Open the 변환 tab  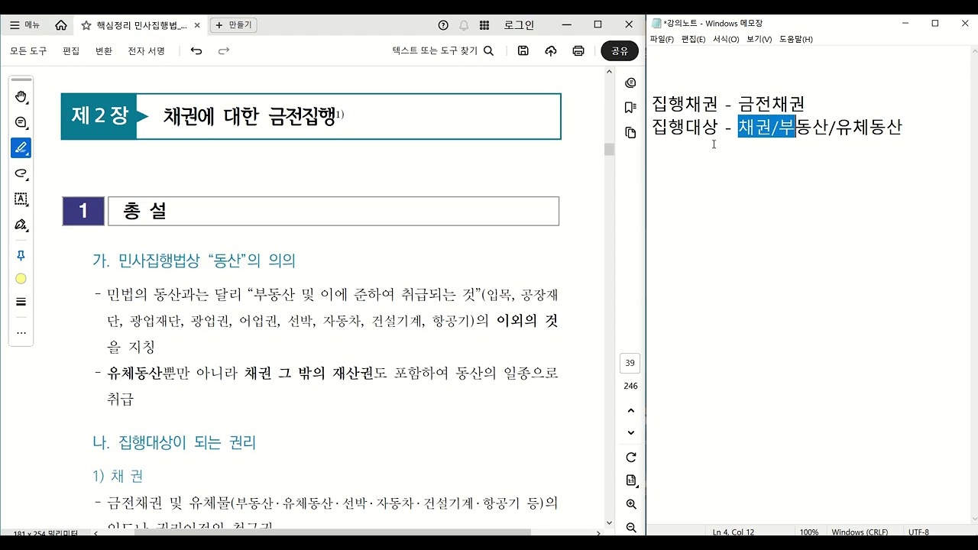[x=104, y=51]
